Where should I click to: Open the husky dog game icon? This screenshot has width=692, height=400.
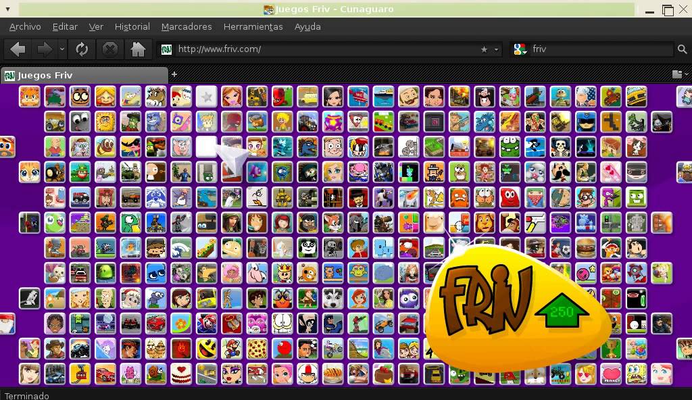pyautogui.click(x=332, y=299)
